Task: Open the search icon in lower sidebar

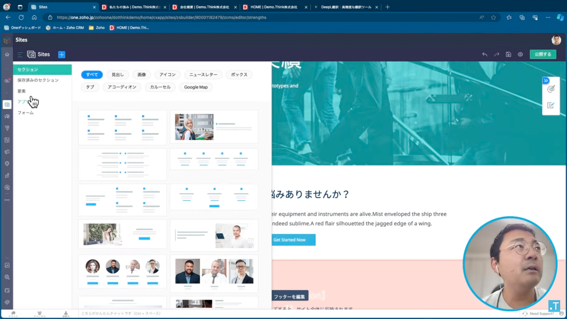Action: point(7,277)
